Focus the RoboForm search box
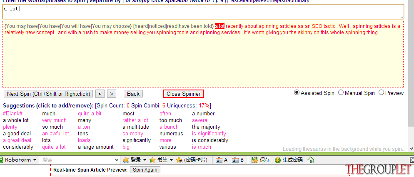 [77, 160]
